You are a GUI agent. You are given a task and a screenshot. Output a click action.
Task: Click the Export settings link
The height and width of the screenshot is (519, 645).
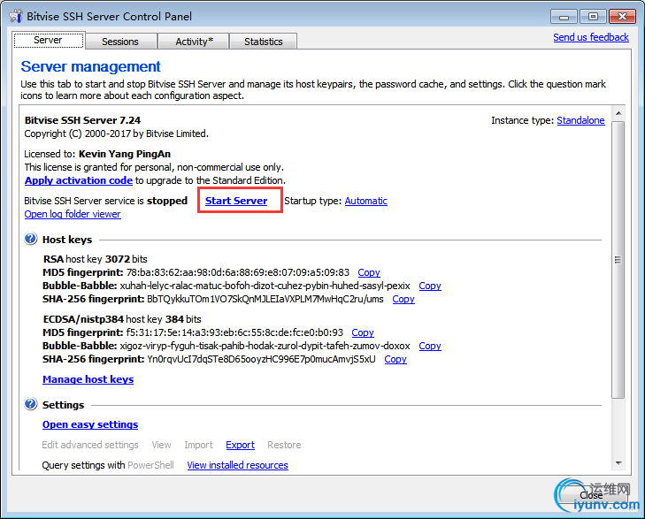coord(241,445)
